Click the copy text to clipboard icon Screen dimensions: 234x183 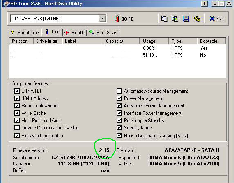tap(164, 19)
